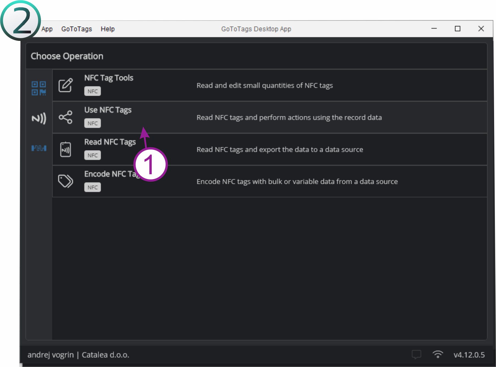Screen dimensions: 496x367
Task: Click the andrej vogrin account name
Action: click(51, 355)
